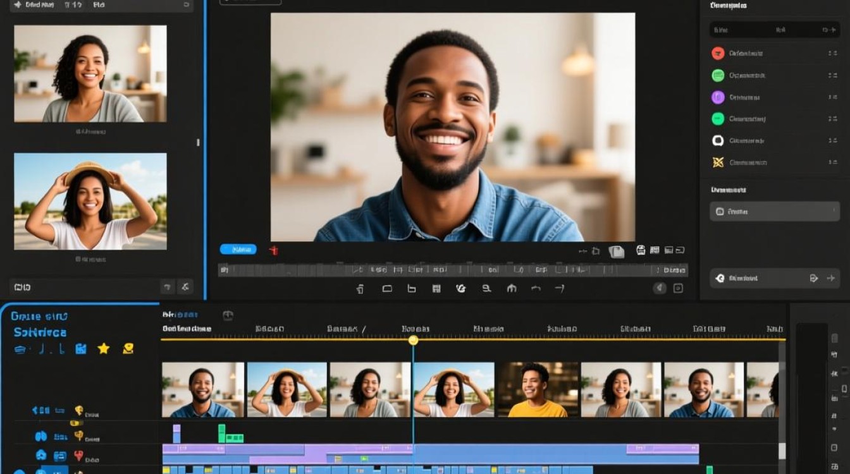
Task: Open the right panel's top search bar arrow control
Action: tap(828, 30)
